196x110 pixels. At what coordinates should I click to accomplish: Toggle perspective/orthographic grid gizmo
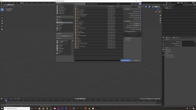(160, 23)
